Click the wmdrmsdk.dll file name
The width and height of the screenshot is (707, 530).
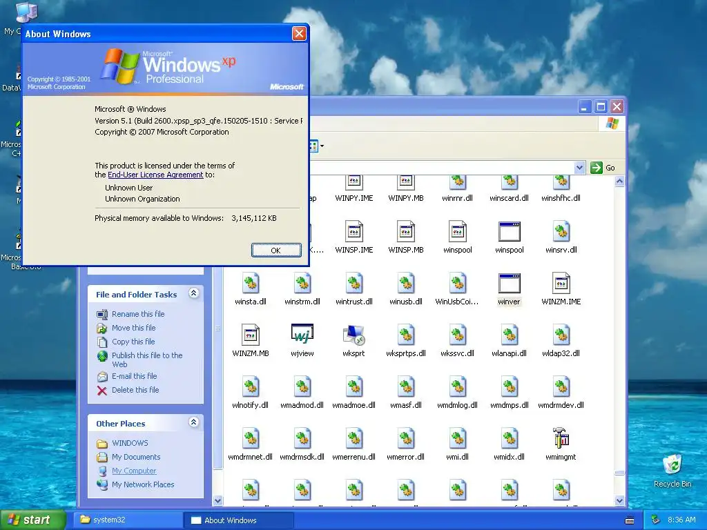(302, 457)
